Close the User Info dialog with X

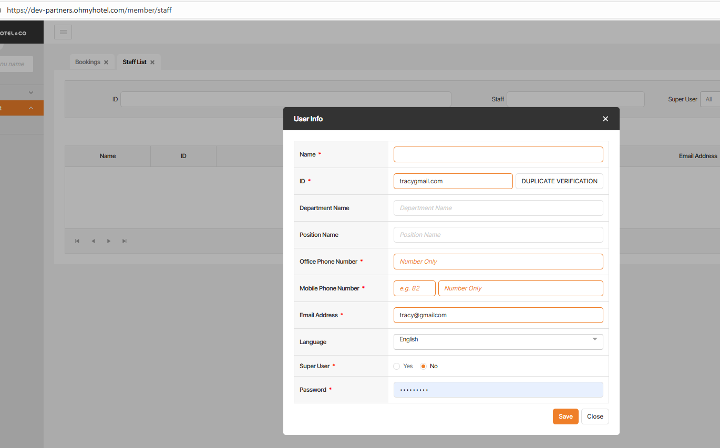[605, 119]
